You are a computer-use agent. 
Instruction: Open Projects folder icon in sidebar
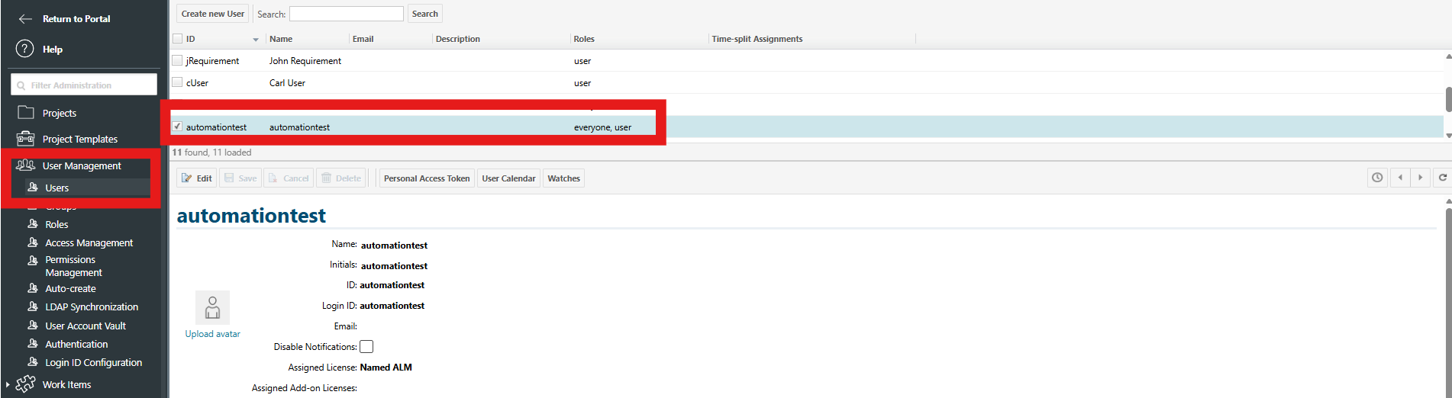26,113
